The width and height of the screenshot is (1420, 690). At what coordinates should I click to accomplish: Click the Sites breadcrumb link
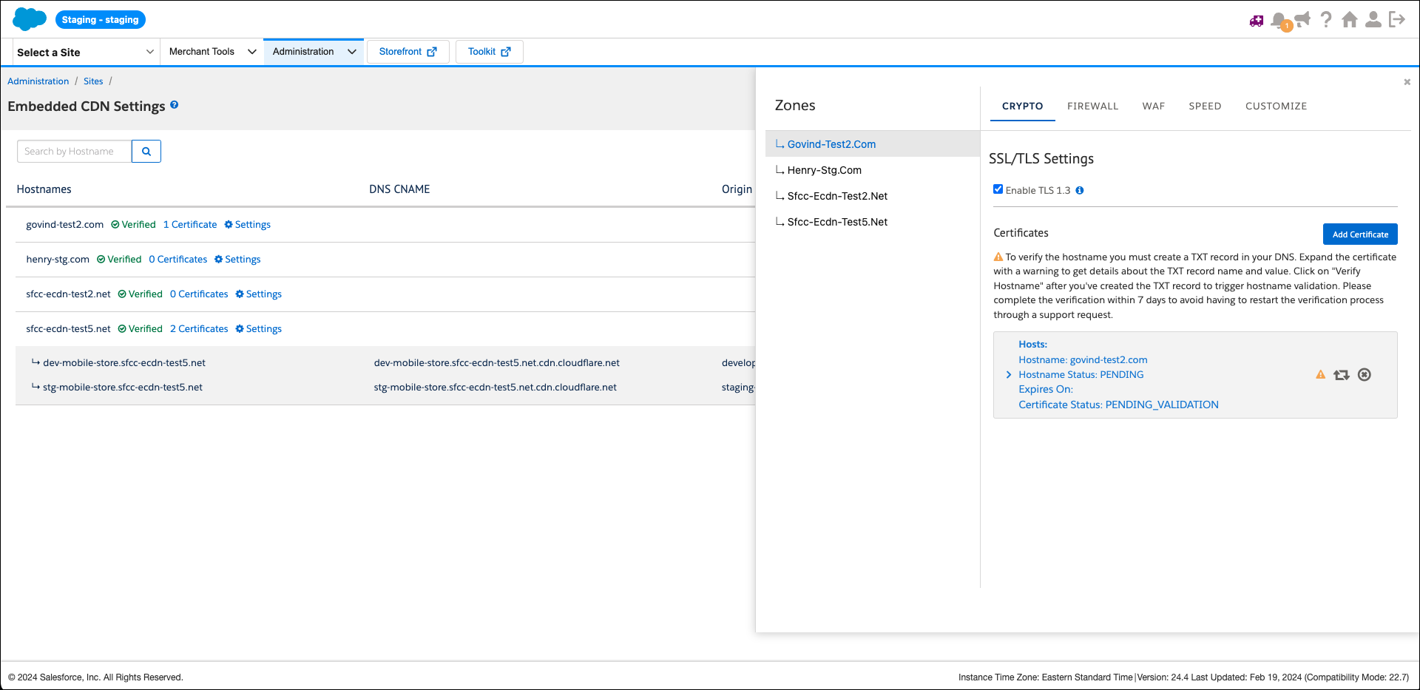[x=93, y=81]
